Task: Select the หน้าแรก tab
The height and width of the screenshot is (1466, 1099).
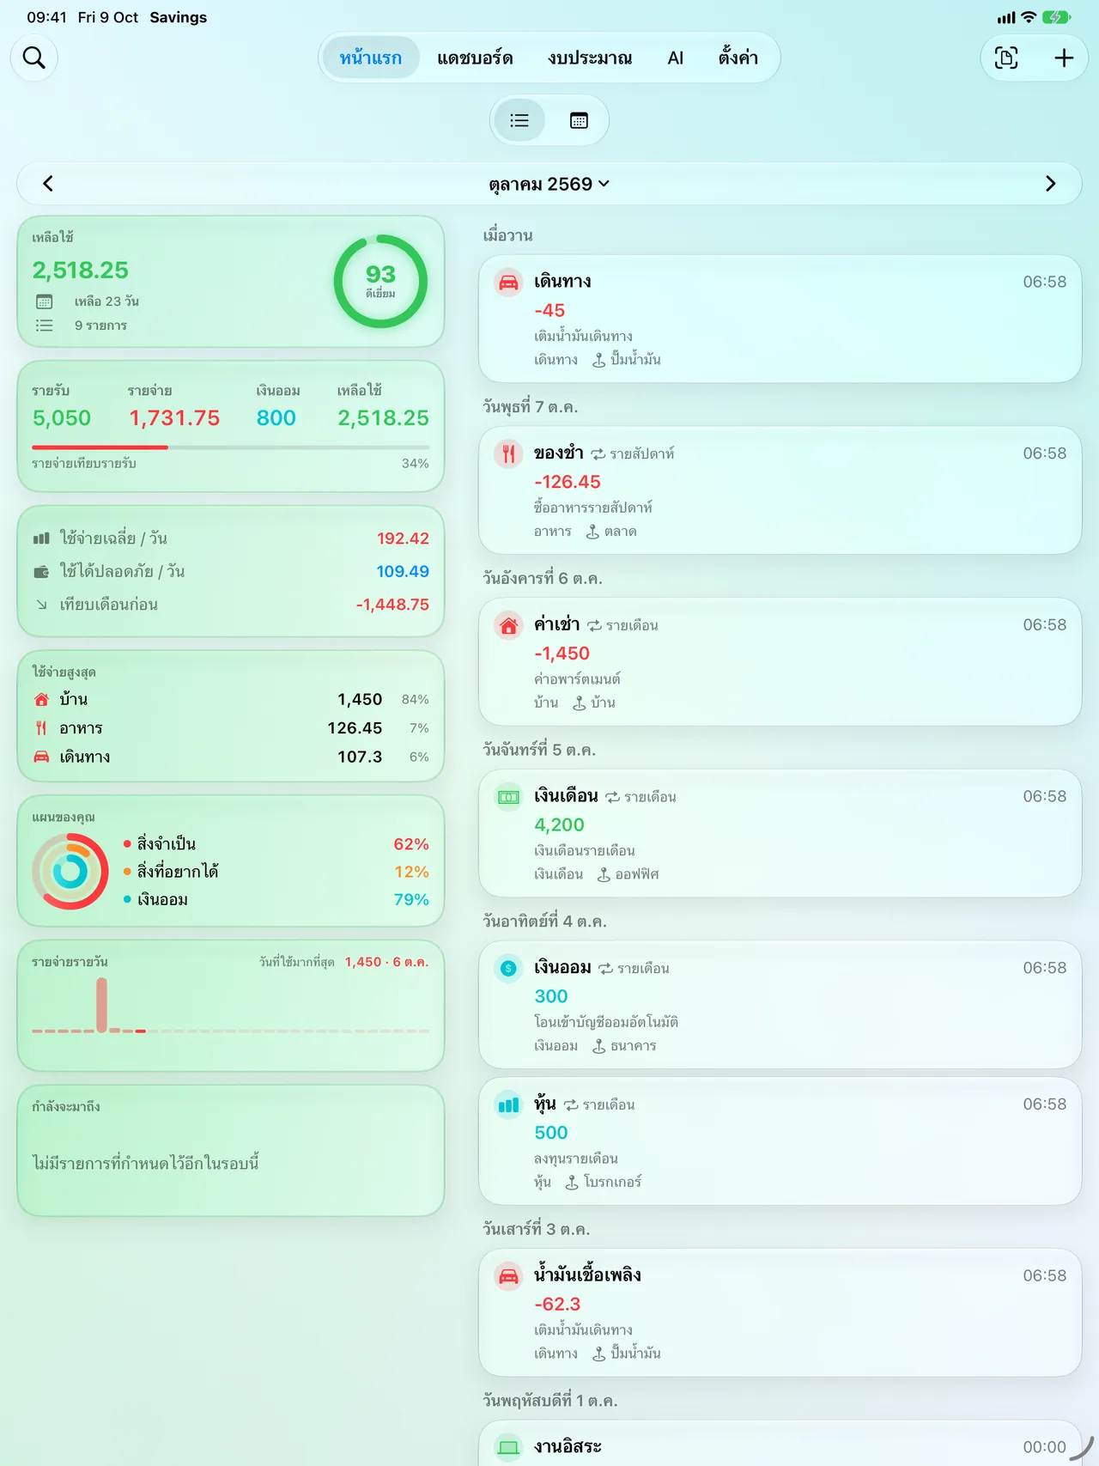Action: coord(371,58)
